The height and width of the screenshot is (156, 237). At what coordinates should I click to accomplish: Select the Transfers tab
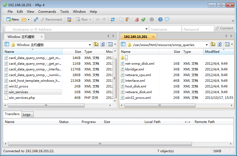coord(12,114)
